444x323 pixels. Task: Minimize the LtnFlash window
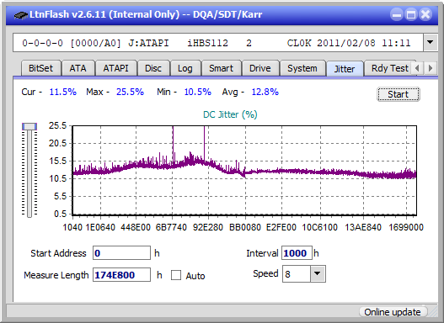pyautogui.click(x=397, y=14)
